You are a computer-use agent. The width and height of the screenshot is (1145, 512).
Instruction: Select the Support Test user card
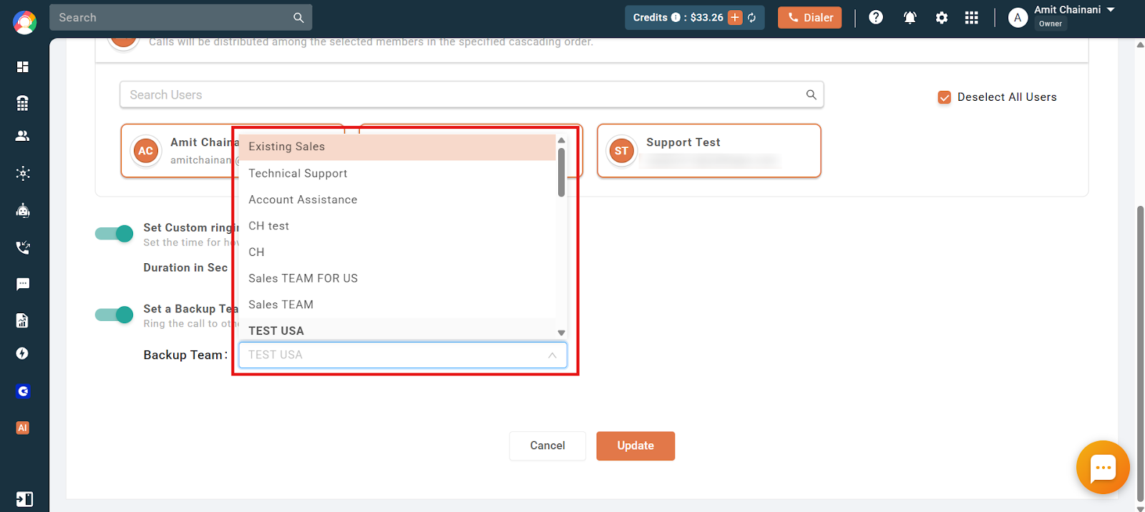(708, 151)
